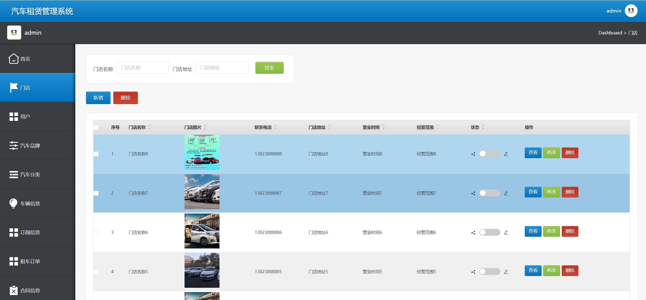Check the checkbox for row 门店名称5

pos(96,272)
